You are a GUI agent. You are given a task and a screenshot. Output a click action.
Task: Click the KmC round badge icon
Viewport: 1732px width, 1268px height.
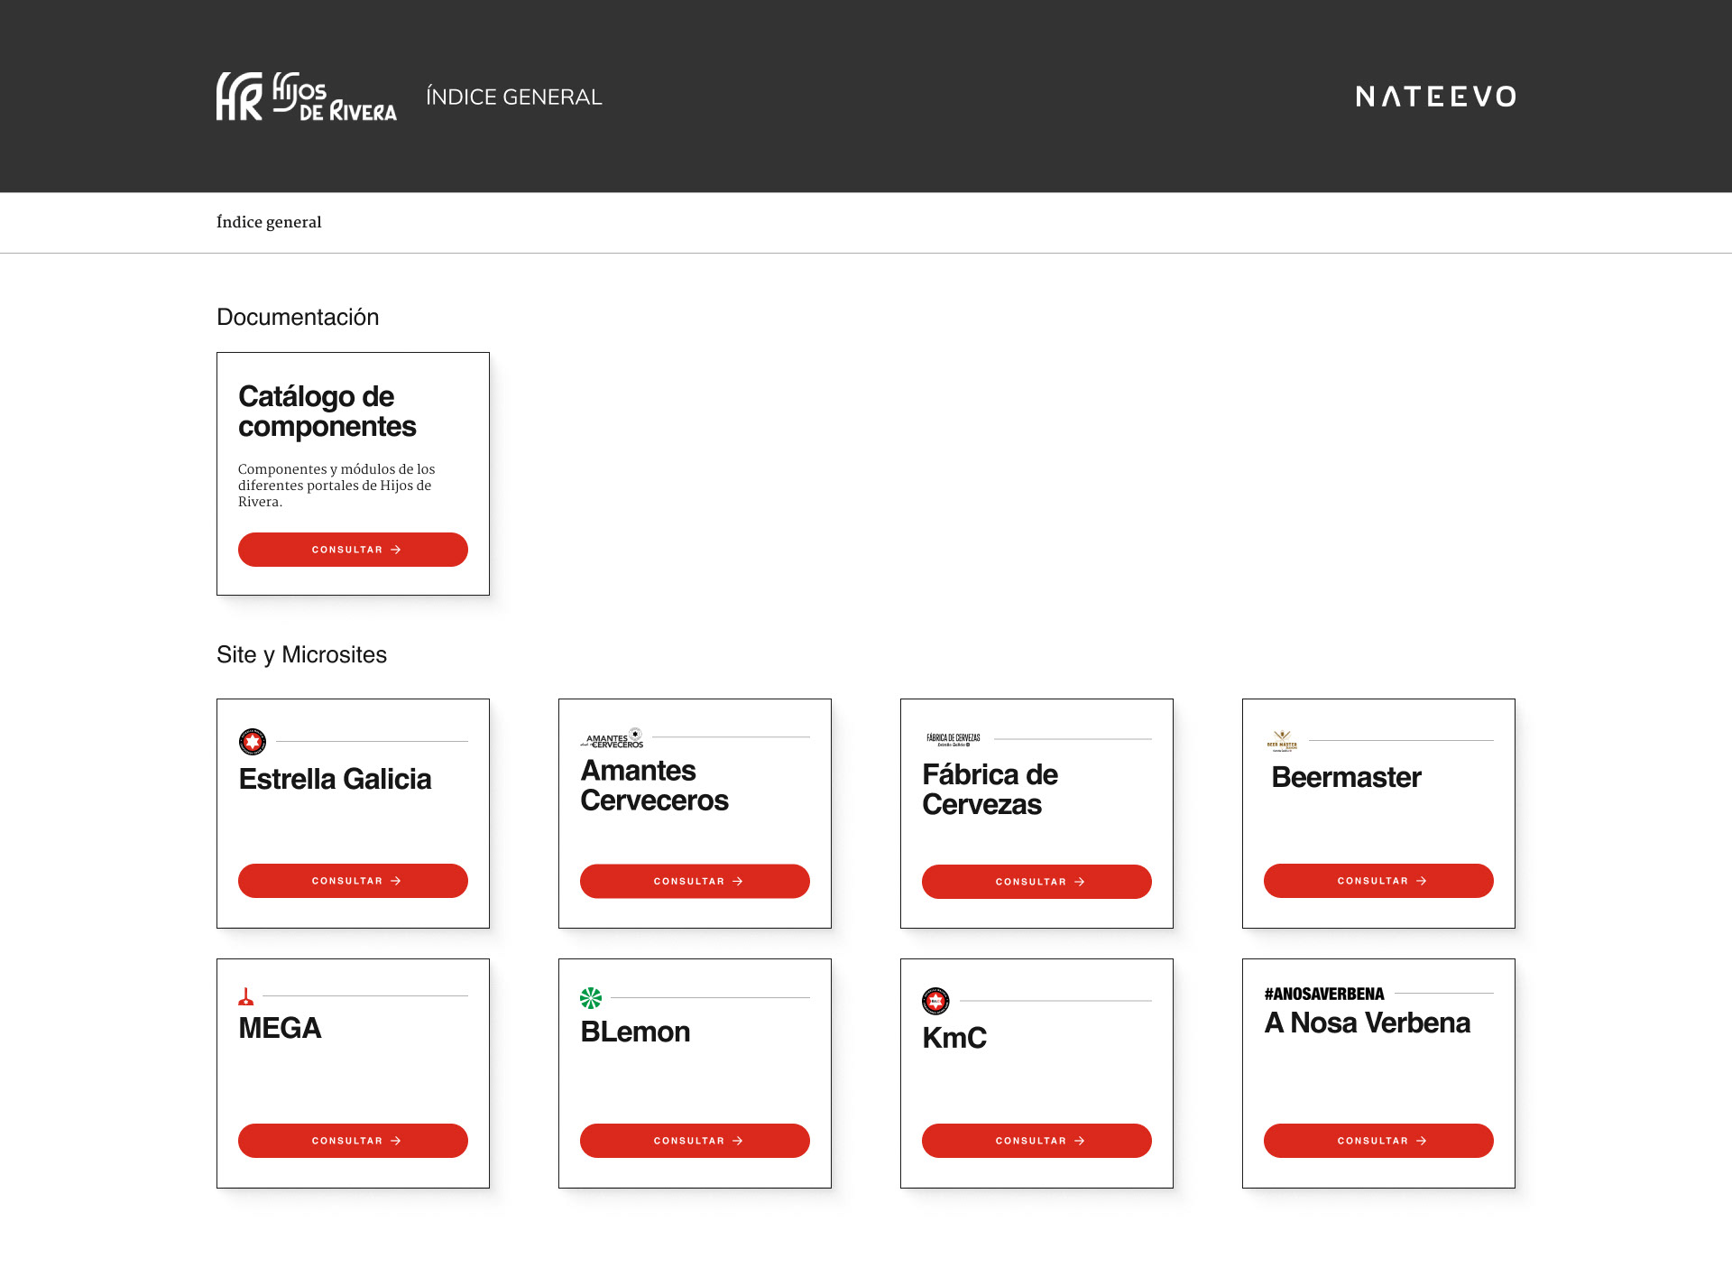pyautogui.click(x=935, y=1001)
